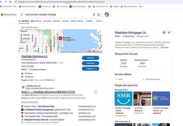Expand the MORE search menu

pos(89,21)
